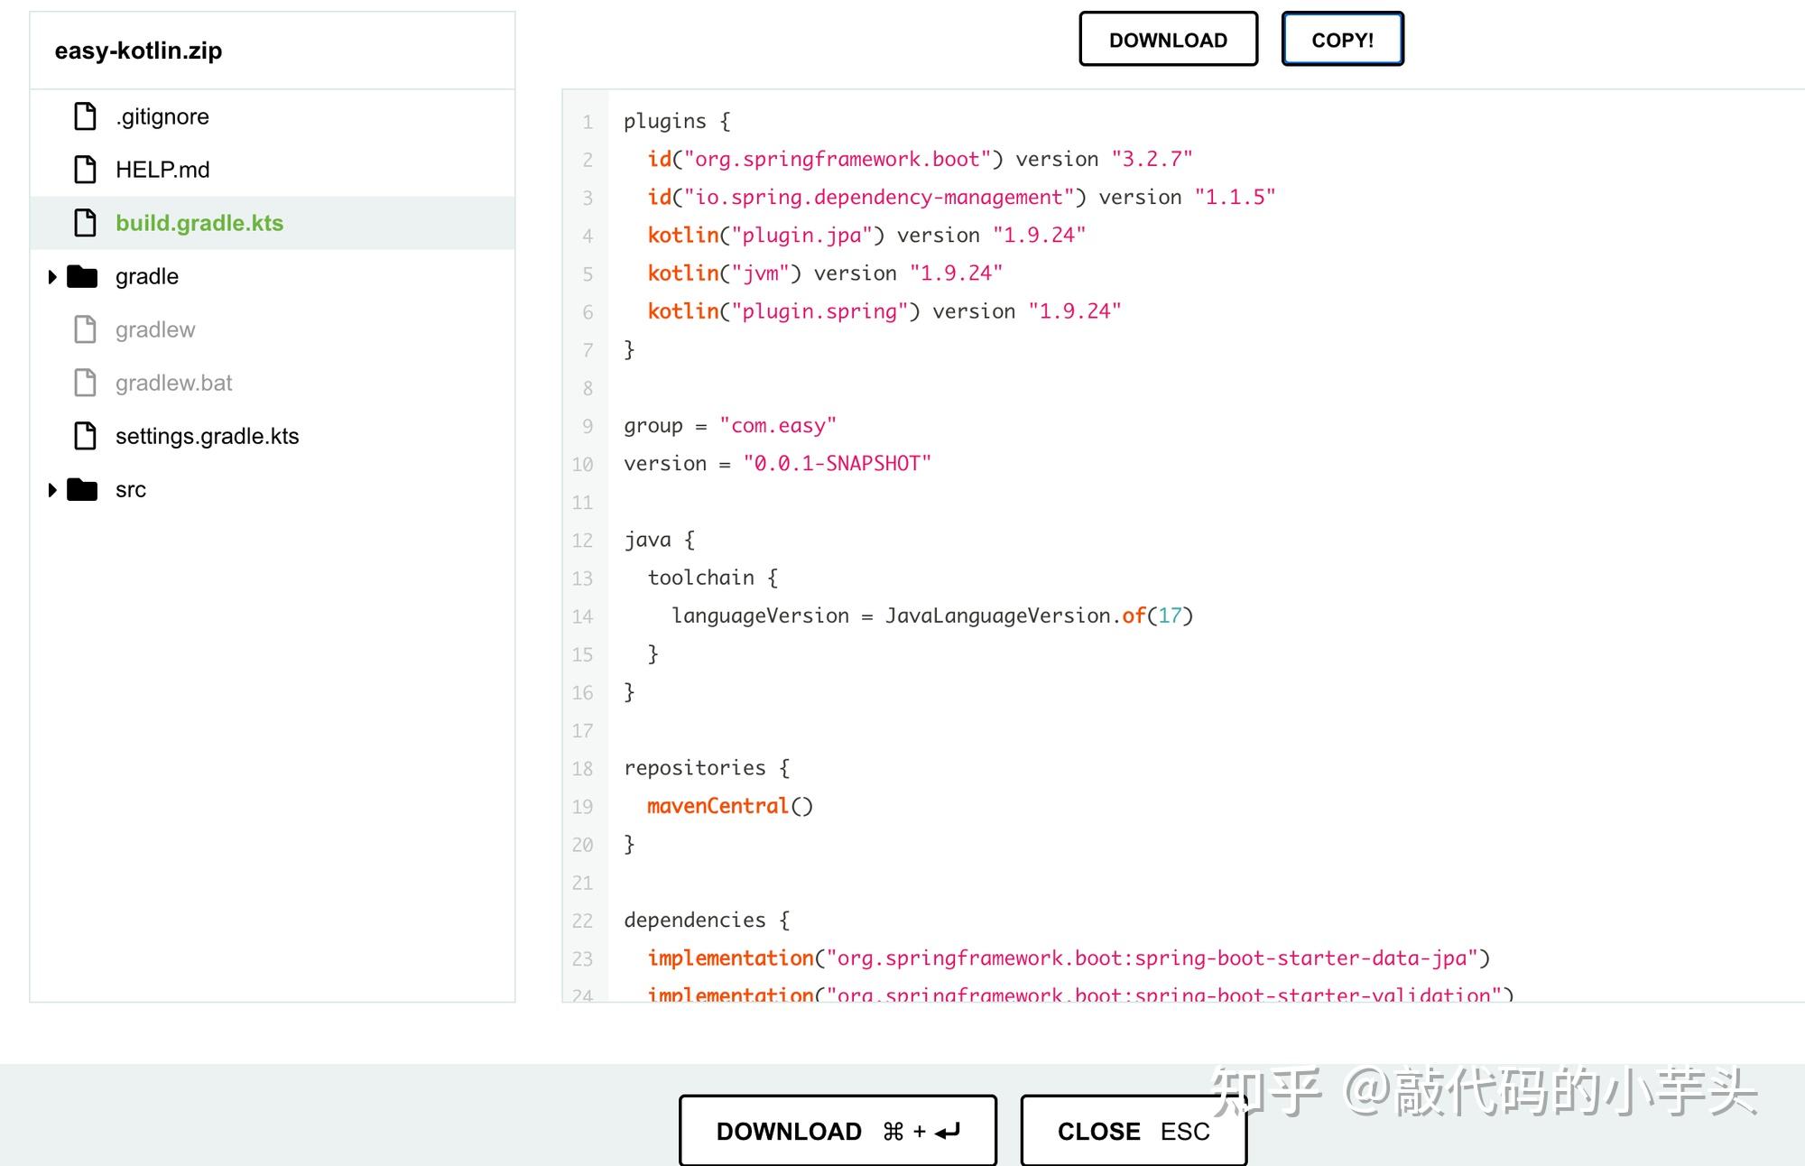This screenshot has width=1805, height=1166.
Task: Open the gradlew.bat entry
Action: (173, 383)
